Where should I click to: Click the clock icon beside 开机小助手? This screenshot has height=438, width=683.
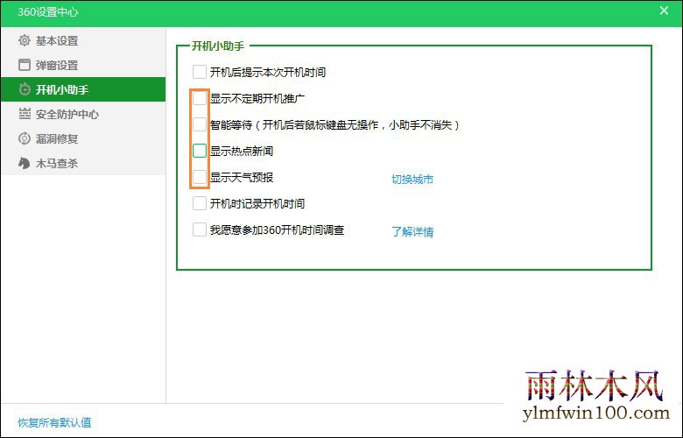(x=25, y=89)
